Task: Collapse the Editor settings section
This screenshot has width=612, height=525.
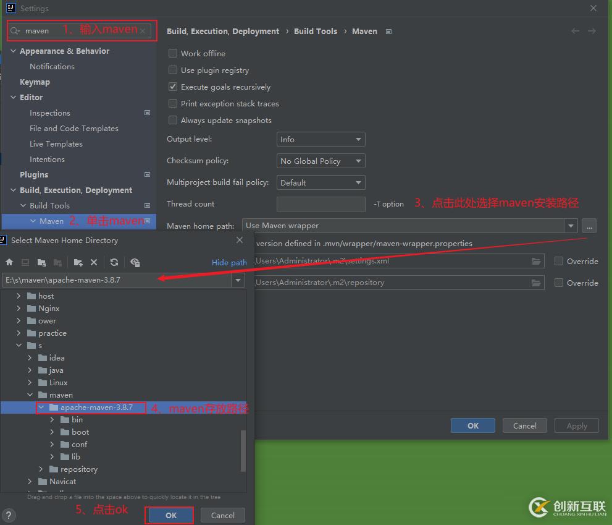Action: (13, 97)
